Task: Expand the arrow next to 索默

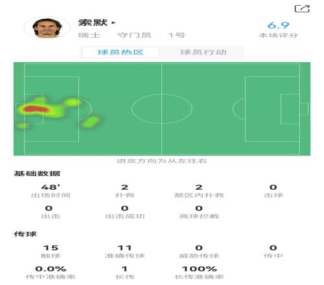Action: (x=114, y=23)
